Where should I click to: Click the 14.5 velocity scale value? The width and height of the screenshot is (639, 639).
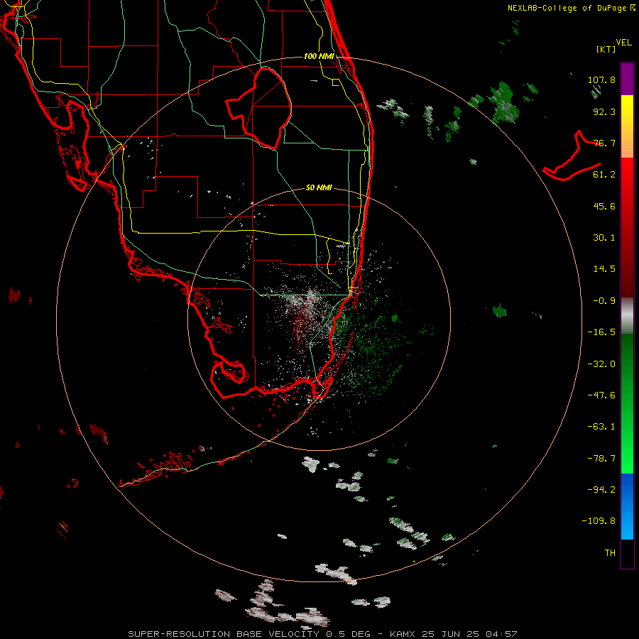tap(604, 269)
